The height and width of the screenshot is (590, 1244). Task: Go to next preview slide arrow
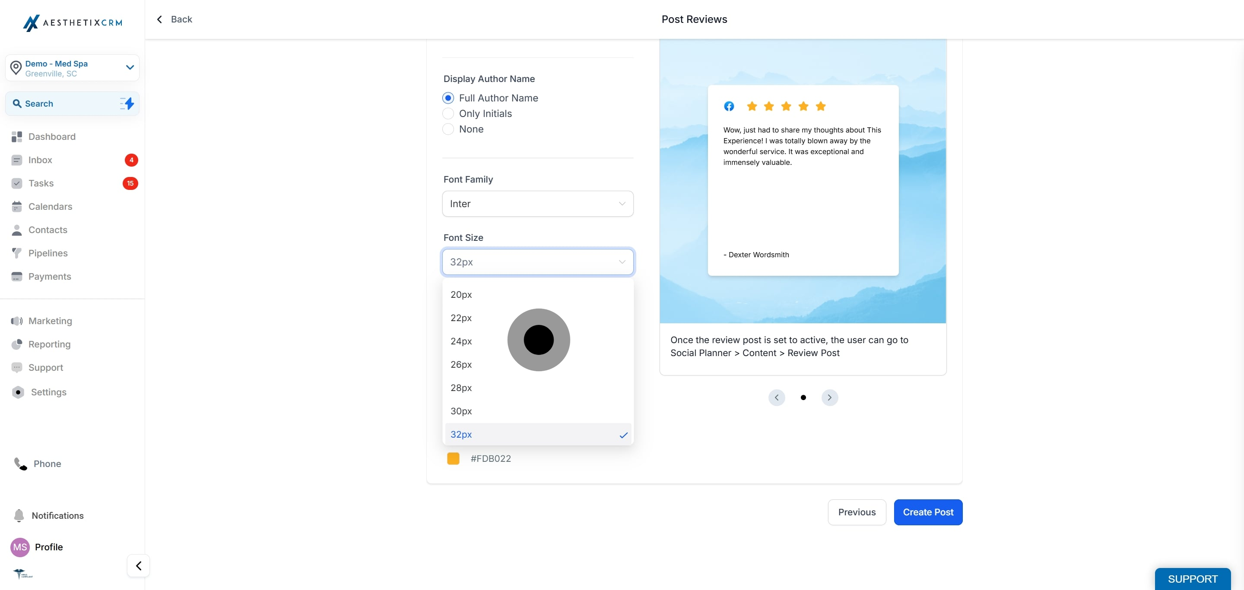pyautogui.click(x=830, y=398)
